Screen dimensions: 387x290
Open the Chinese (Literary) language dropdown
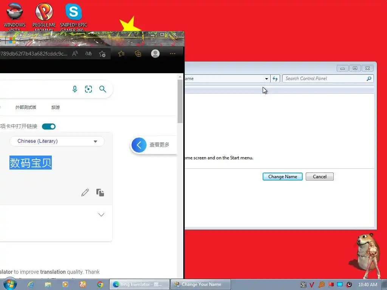[x=57, y=141]
